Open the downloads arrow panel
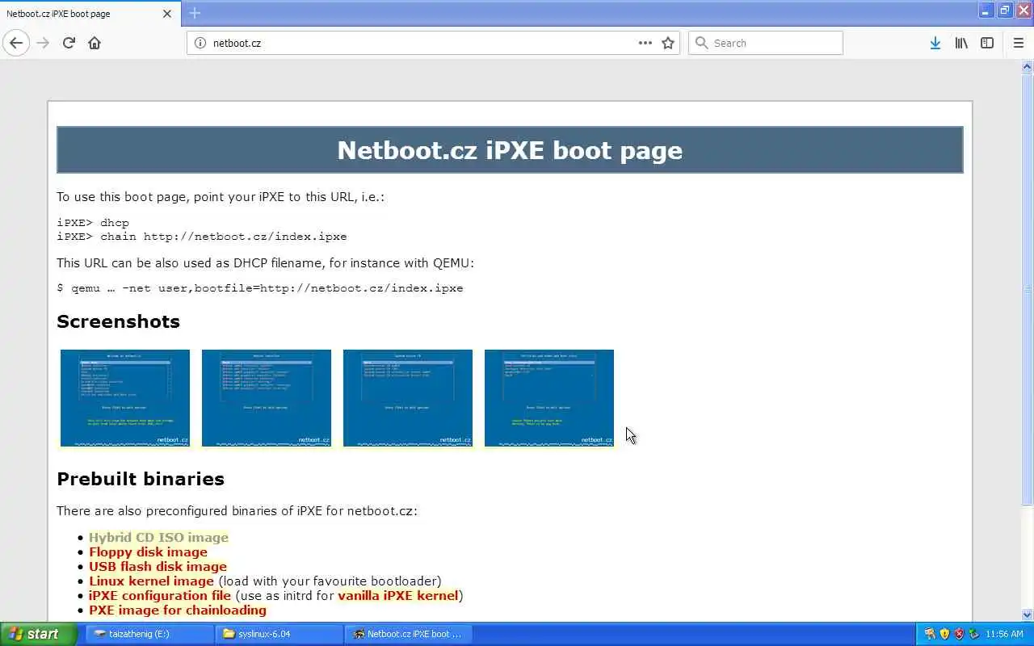Screen dimensions: 1034x646 click(x=935, y=43)
